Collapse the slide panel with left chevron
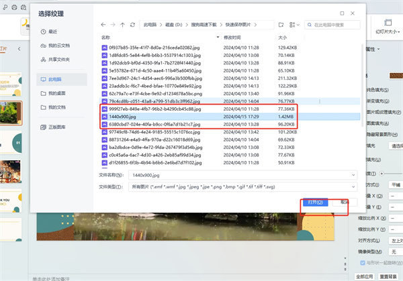 click(x=19, y=49)
